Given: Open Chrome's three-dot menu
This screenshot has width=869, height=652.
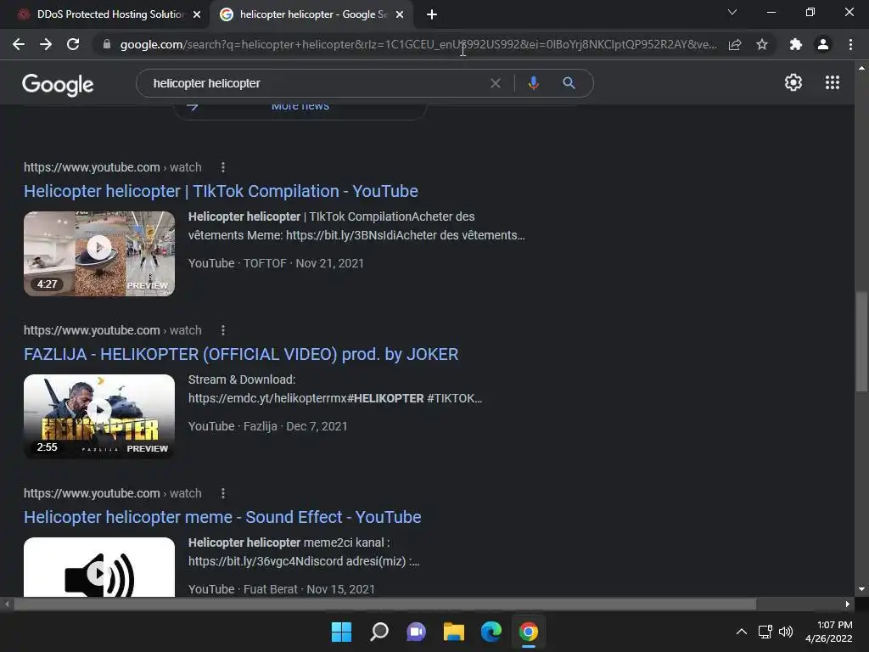Looking at the screenshot, I should (850, 44).
